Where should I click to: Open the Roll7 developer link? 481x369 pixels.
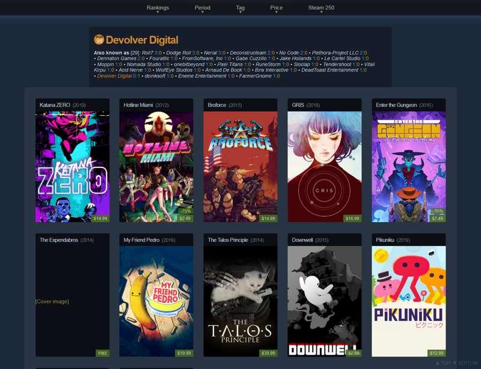(x=147, y=53)
